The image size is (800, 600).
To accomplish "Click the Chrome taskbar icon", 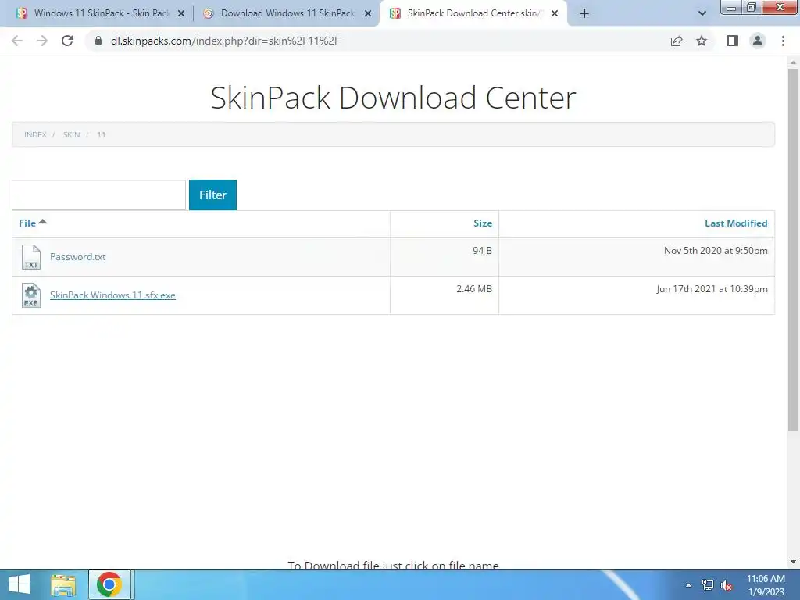I will tap(109, 584).
